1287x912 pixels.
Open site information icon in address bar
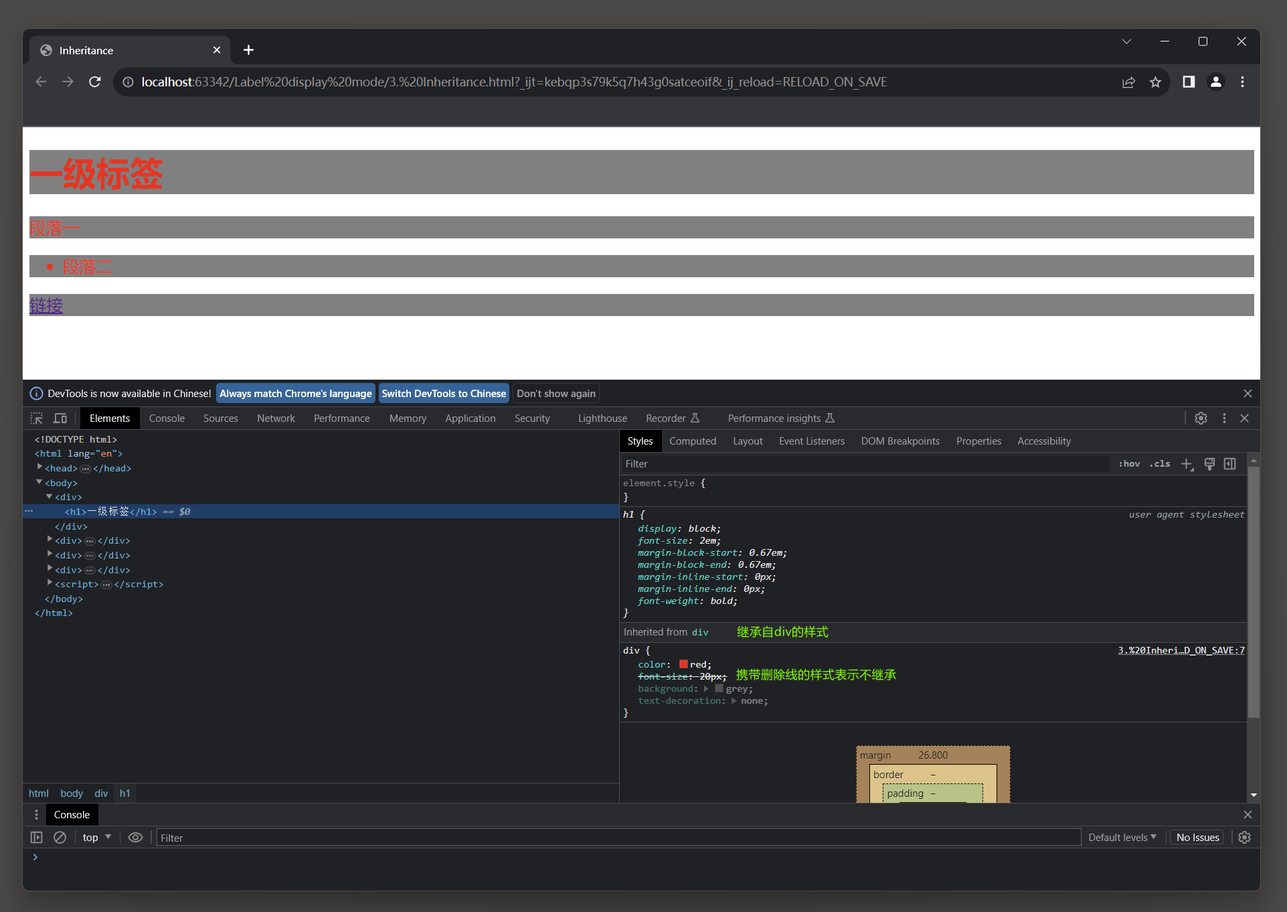click(128, 82)
